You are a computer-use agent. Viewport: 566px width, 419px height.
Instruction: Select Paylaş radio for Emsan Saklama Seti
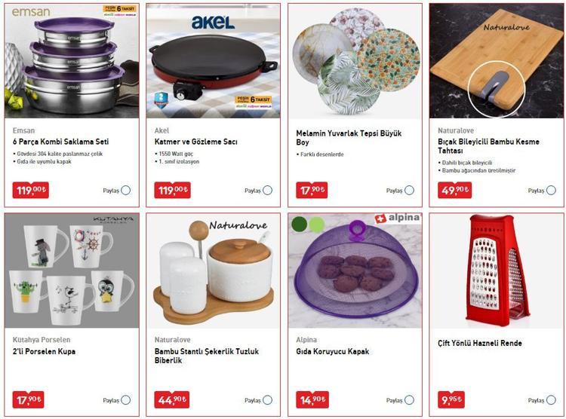point(125,191)
